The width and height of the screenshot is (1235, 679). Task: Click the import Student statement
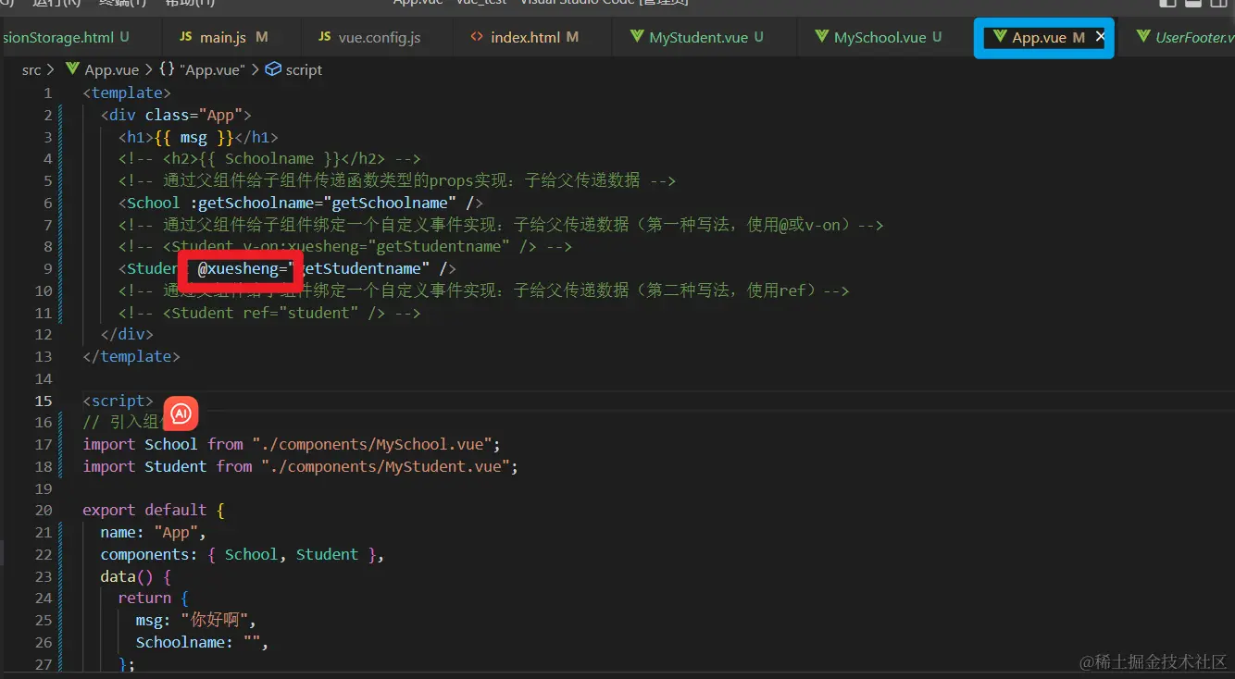pyautogui.click(x=300, y=466)
